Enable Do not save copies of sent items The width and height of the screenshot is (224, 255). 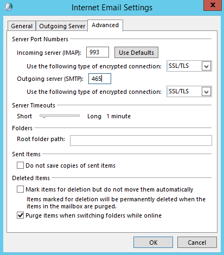pyautogui.click(x=20, y=165)
